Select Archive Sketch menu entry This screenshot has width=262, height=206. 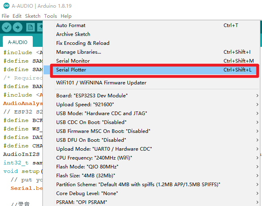[x=152, y=34]
